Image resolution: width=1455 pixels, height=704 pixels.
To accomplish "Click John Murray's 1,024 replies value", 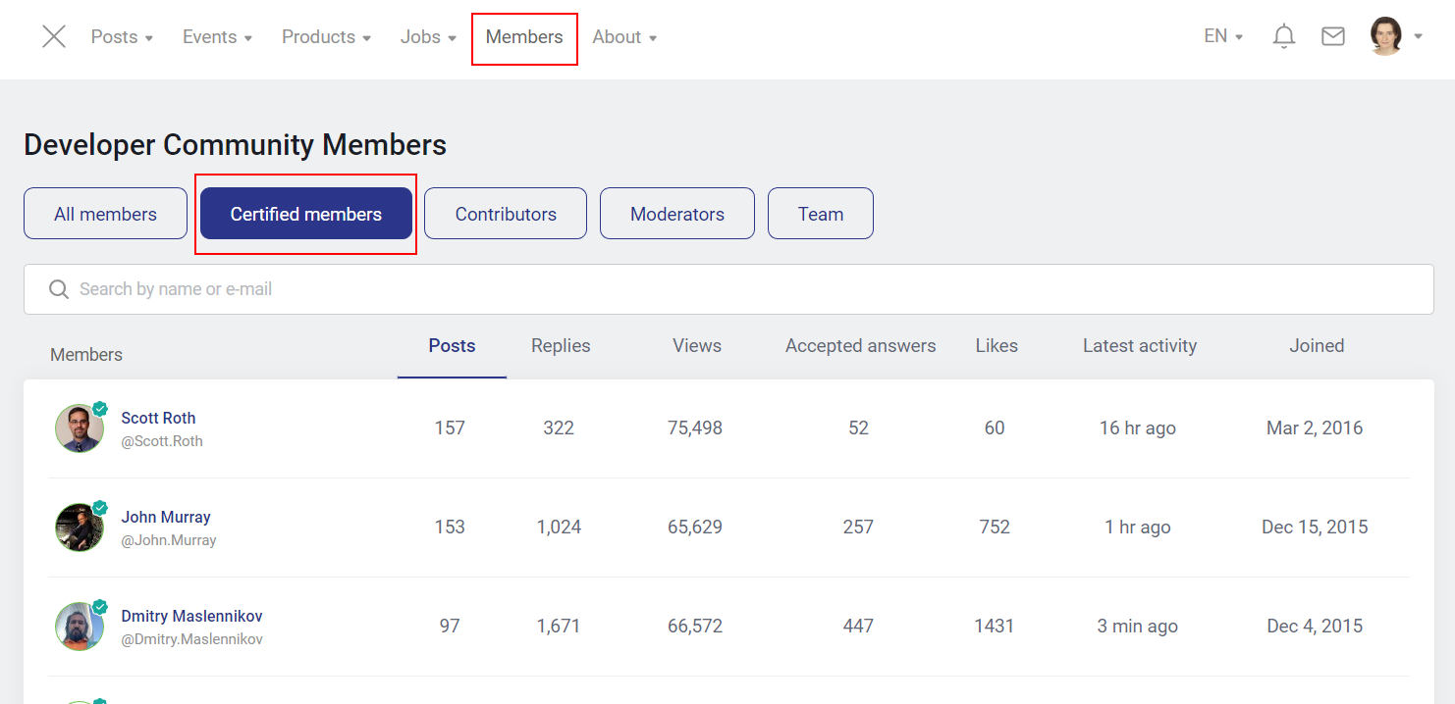I will (559, 528).
